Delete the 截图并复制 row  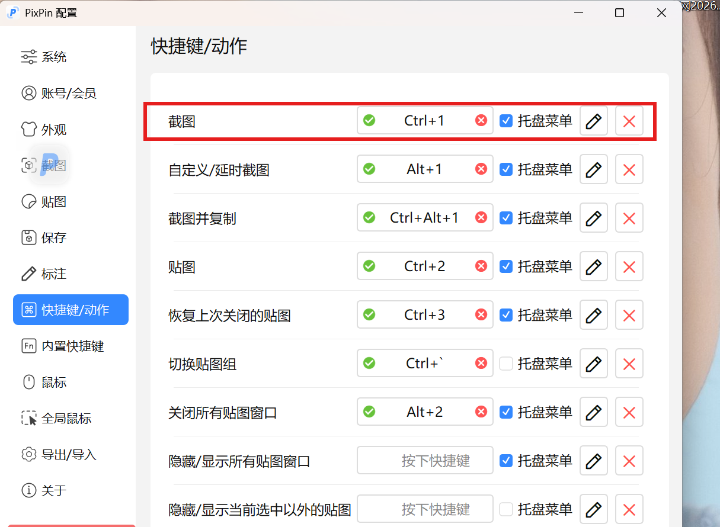(629, 218)
